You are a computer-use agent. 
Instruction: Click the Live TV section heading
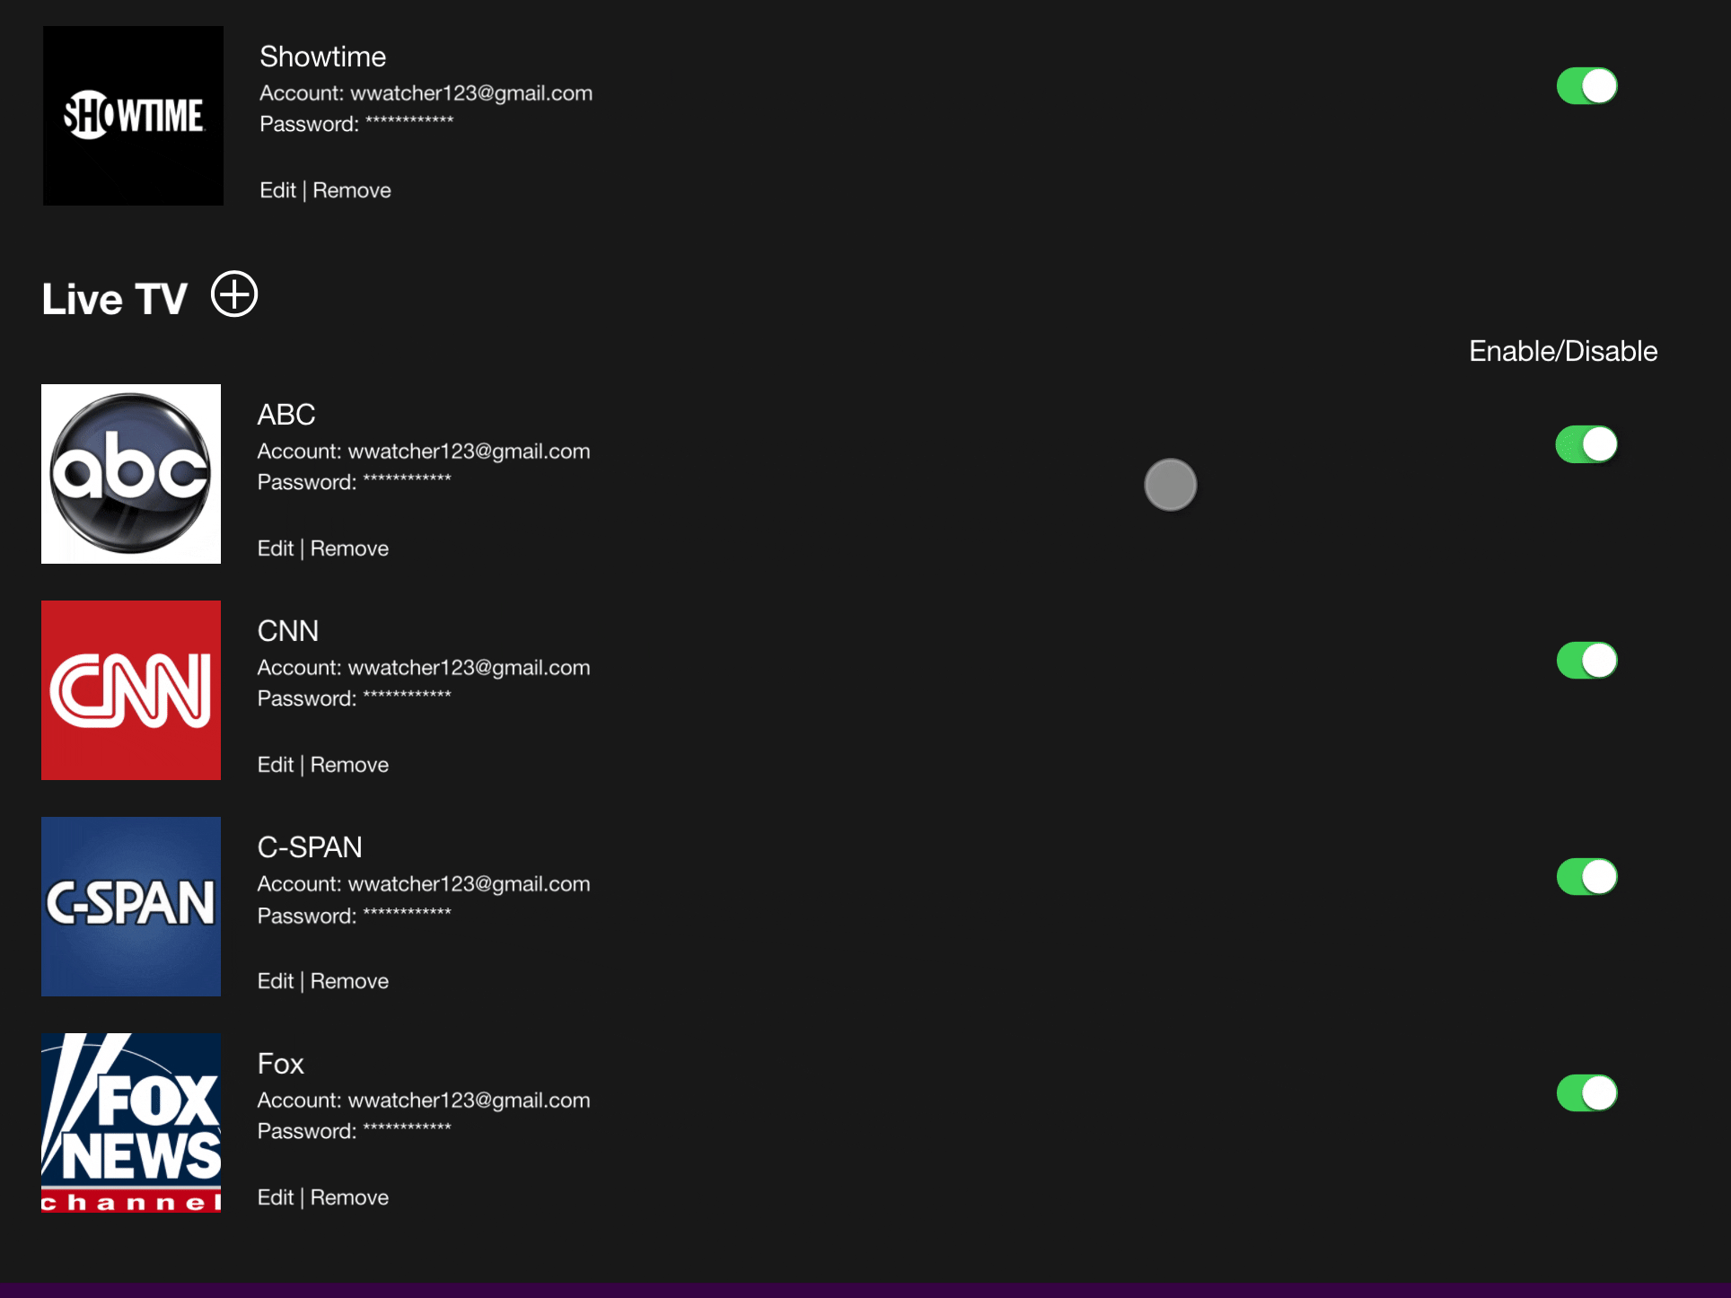coord(115,299)
